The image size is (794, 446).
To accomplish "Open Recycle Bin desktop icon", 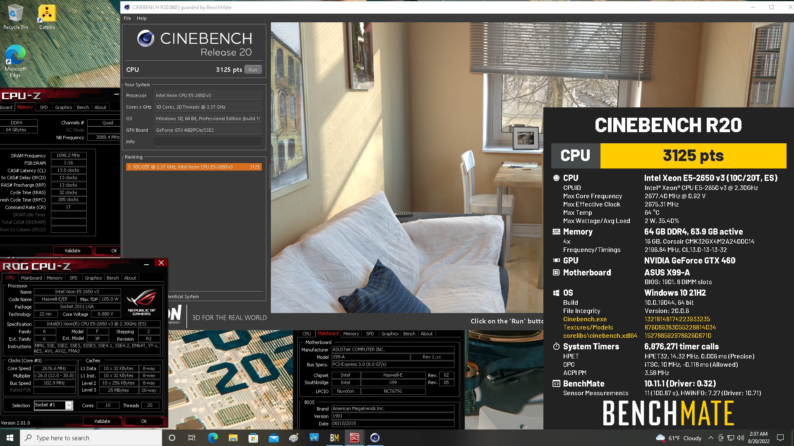I will point(15,17).
